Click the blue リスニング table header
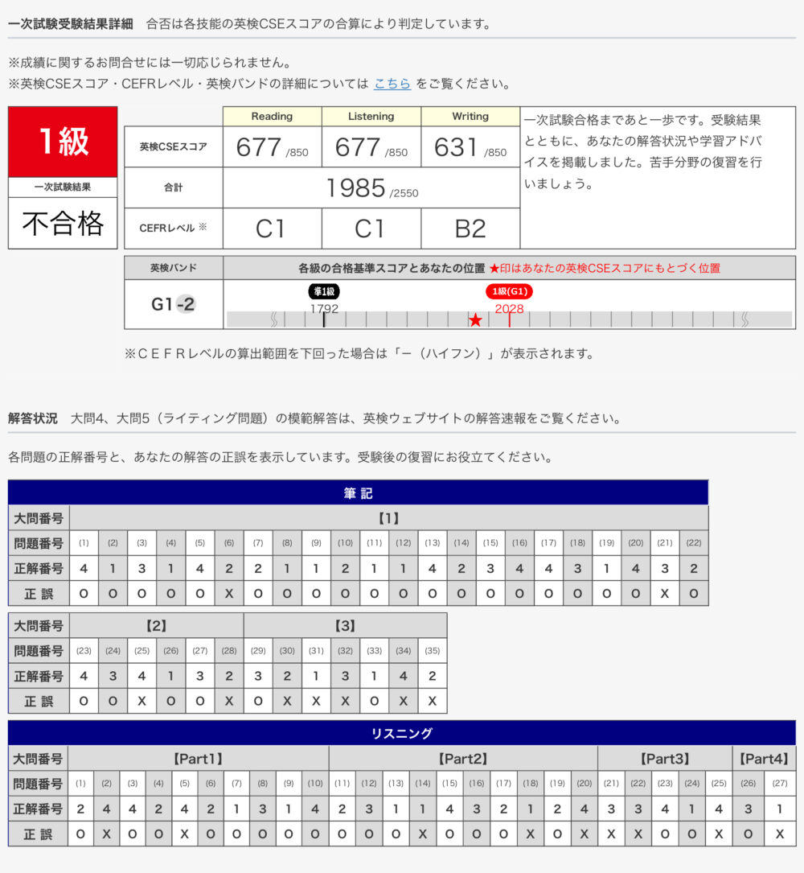The width and height of the screenshot is (804, 873). 402,733
